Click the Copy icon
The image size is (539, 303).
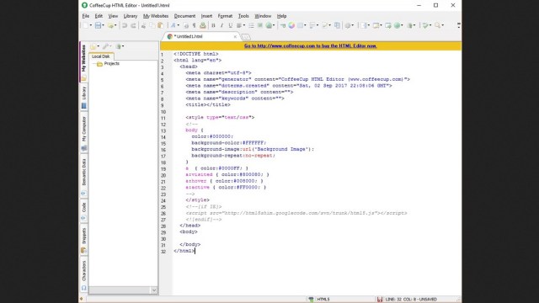(x=152, y=25)
